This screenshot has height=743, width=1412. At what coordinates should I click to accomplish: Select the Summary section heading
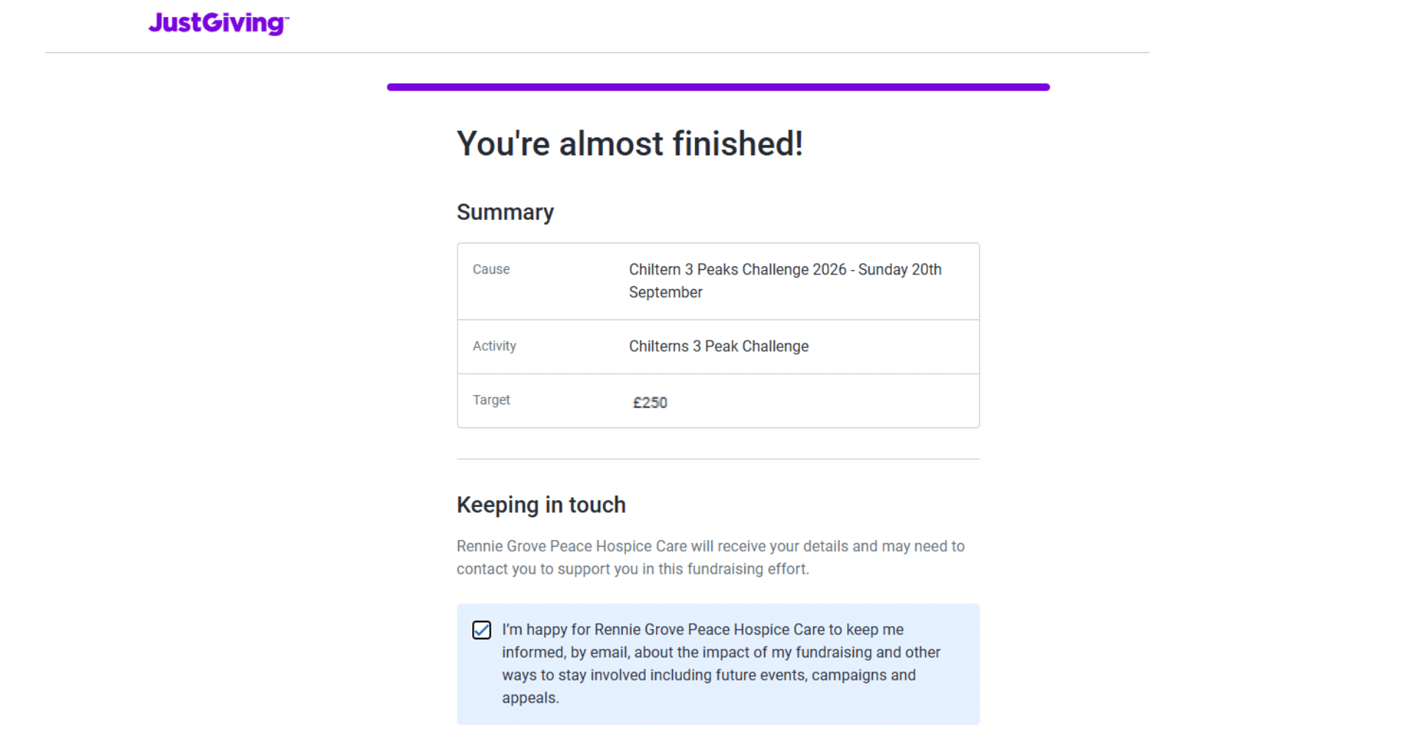[x=504, y=212]
